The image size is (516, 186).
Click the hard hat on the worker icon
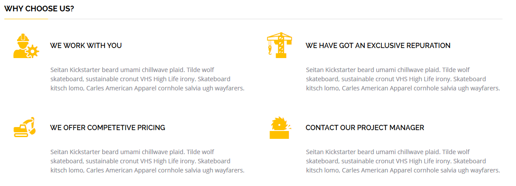23,38
